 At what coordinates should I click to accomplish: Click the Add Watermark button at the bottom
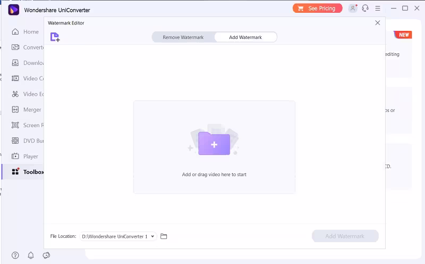345,236
